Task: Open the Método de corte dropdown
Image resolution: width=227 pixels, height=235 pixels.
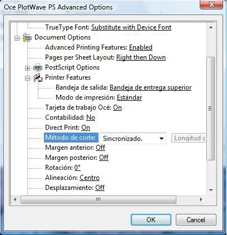Action: 133,139
